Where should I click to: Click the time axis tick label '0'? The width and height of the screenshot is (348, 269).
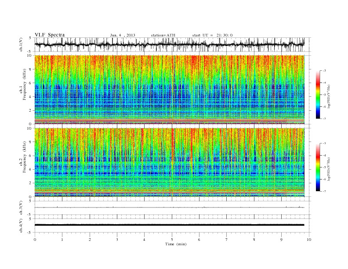[x=35, y=240]
